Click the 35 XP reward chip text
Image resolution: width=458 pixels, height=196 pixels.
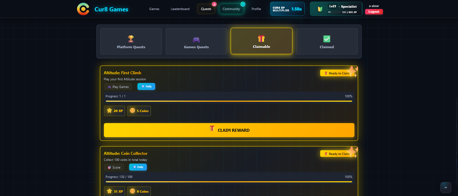tap(118, 192)
